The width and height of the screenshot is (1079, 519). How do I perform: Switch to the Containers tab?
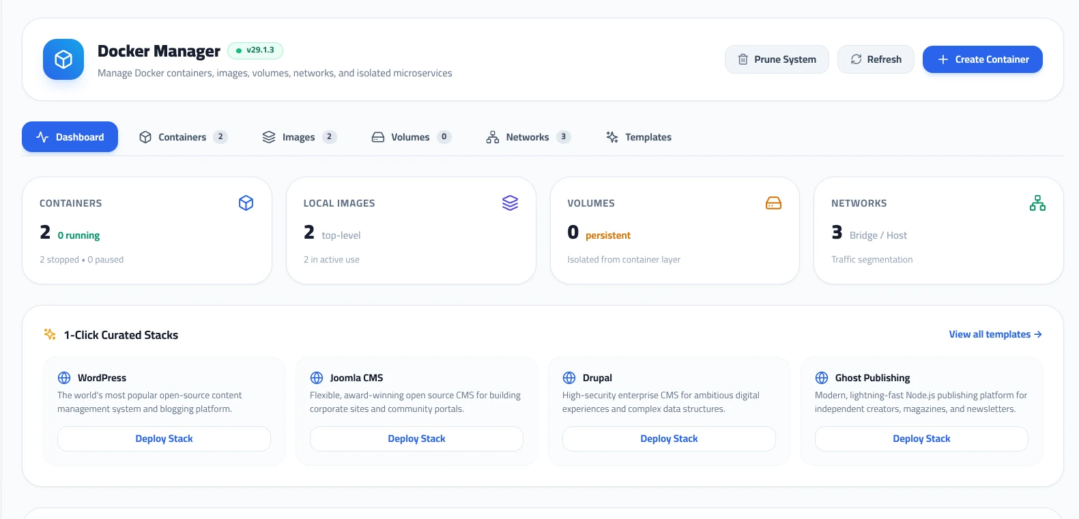(183, 137)
